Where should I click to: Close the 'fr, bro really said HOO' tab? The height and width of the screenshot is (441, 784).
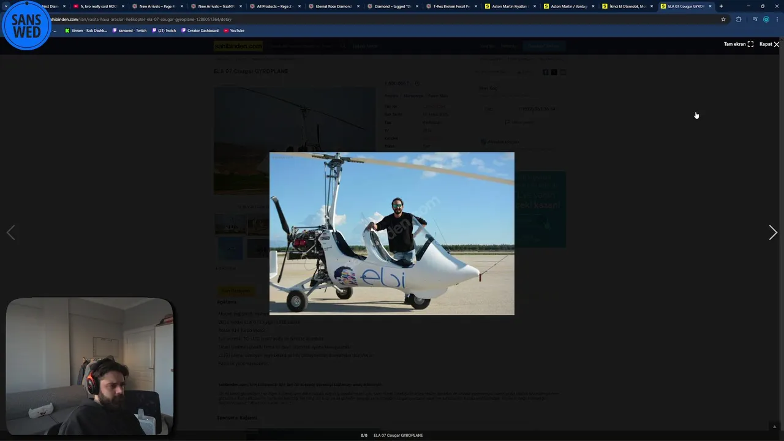[x=123, y=6]
